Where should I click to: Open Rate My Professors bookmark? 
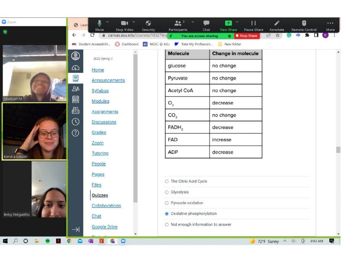click(x=193, y=44)
